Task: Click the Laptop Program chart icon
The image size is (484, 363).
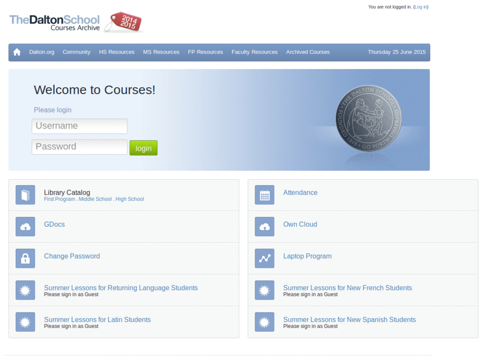Action: click(x=265, y=259)
